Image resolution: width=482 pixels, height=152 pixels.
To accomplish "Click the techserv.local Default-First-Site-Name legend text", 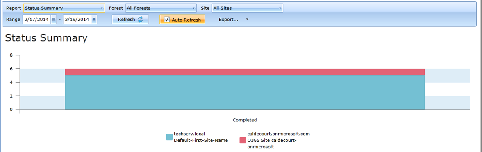I will 201,137.
